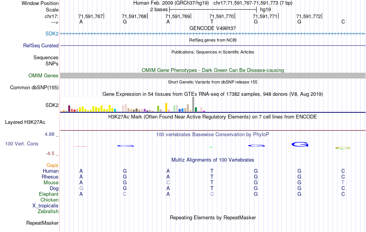Click the SDK2 GTEx expression label

click(52, 105)
